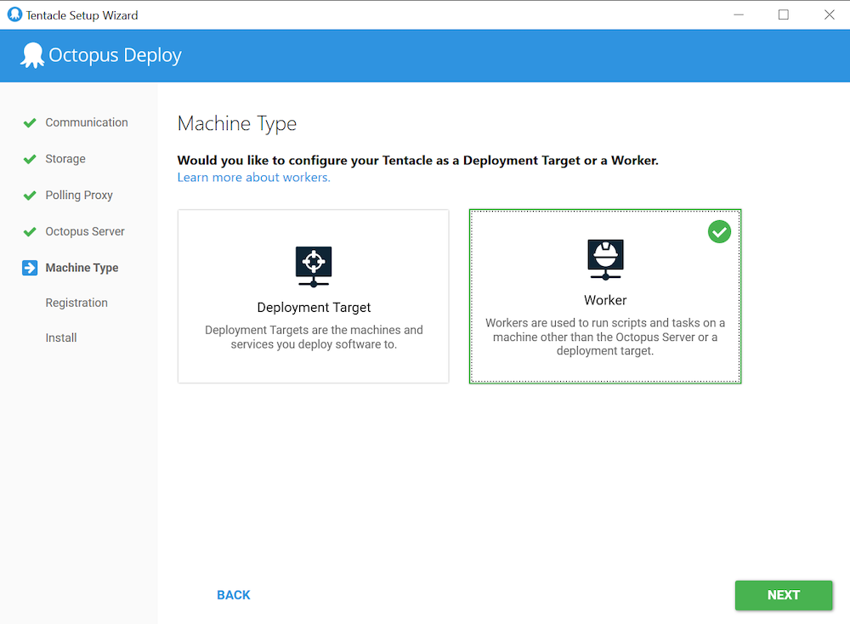Image resolution: width=850 pixels, height=624 pixels.
Task: Select the Deployment Target option card
Action: click(x=313, y=296)
